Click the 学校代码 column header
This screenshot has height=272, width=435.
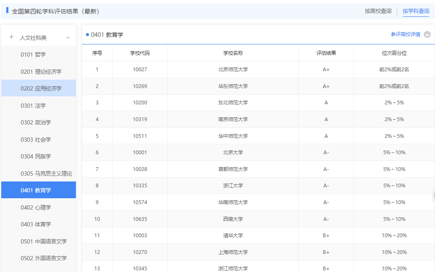(x=140, y=53)
